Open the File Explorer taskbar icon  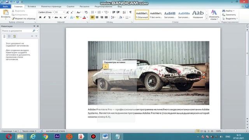click(x=20, y=136)
